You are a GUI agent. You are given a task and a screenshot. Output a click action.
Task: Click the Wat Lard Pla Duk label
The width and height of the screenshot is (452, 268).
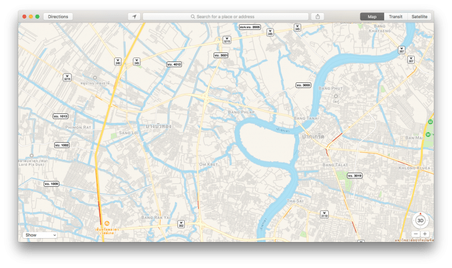[33, 162]
